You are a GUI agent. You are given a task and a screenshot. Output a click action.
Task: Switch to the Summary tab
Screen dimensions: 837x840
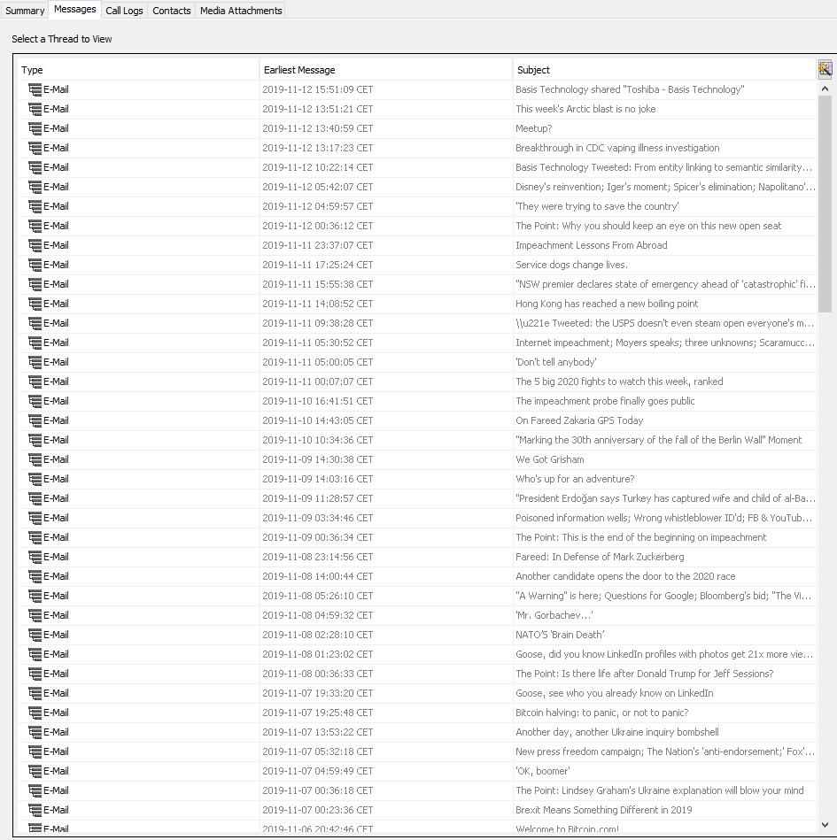tap(25, 11)
